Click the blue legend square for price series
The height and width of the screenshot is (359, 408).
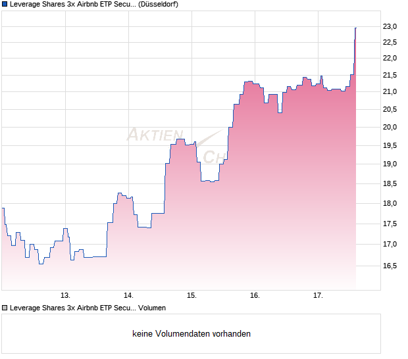(5, 5)
